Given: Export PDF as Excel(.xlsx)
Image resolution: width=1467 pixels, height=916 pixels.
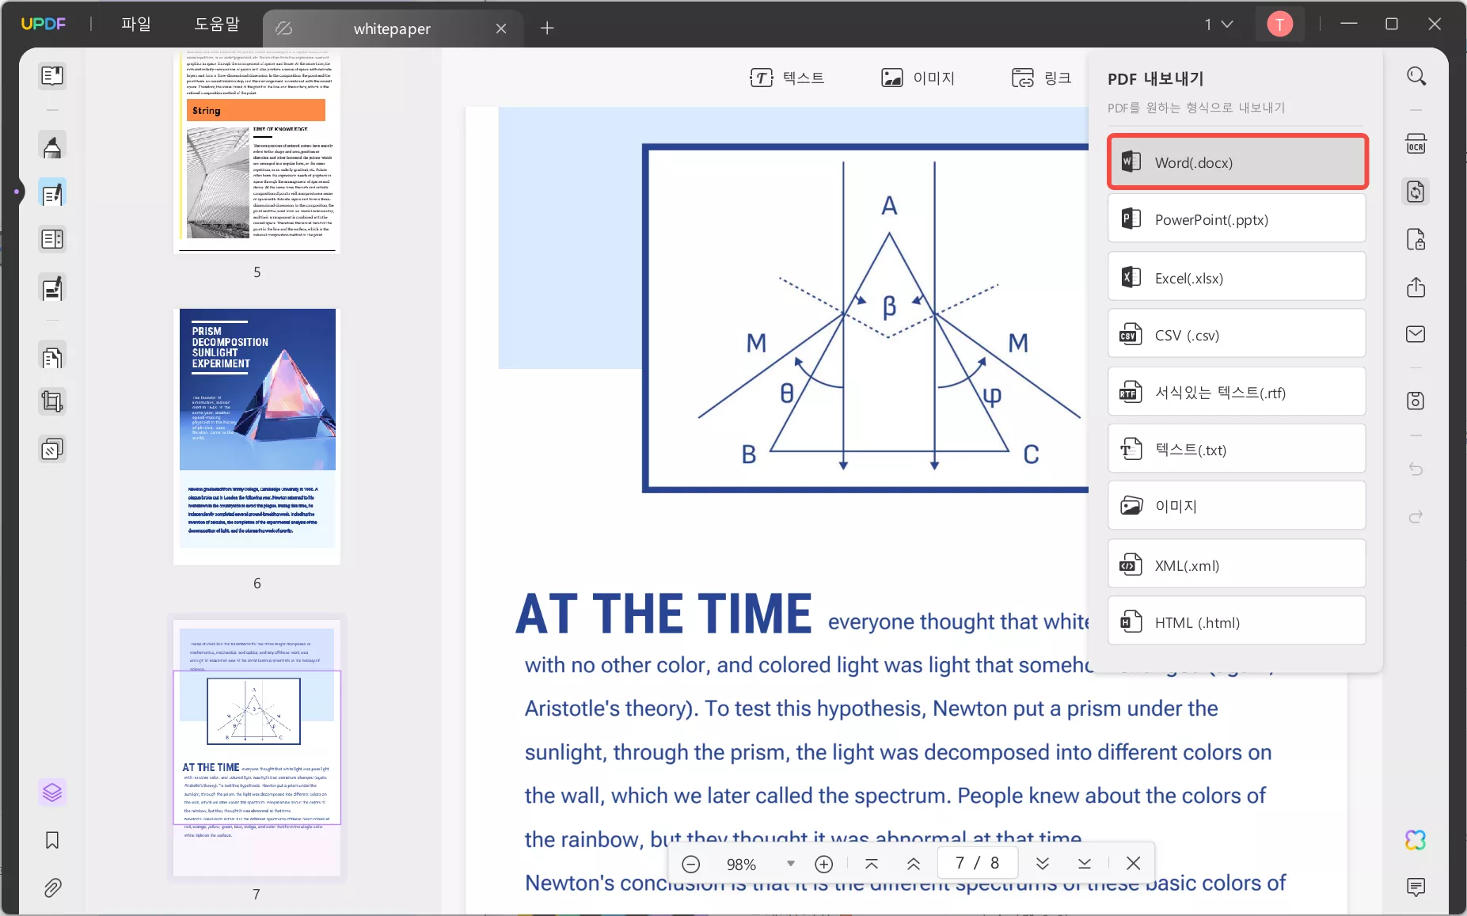Looking at the screenshot, I should point(1237,278).
